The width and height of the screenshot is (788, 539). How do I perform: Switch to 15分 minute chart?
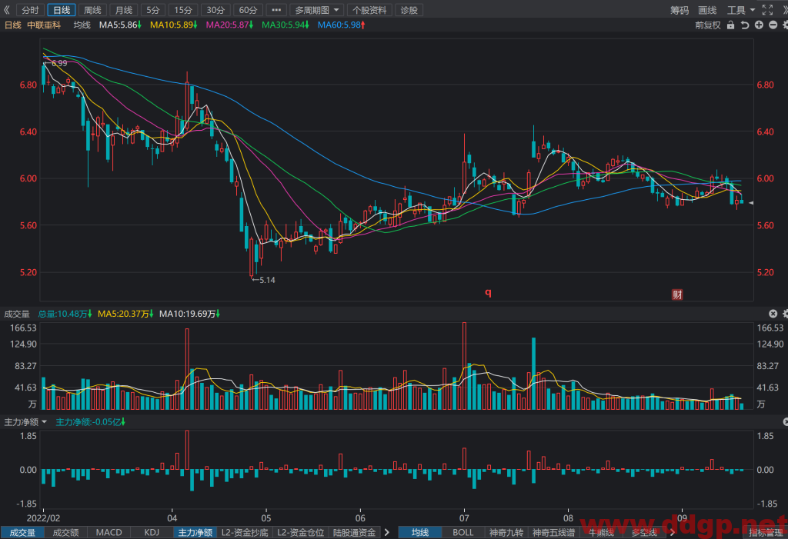183,10
